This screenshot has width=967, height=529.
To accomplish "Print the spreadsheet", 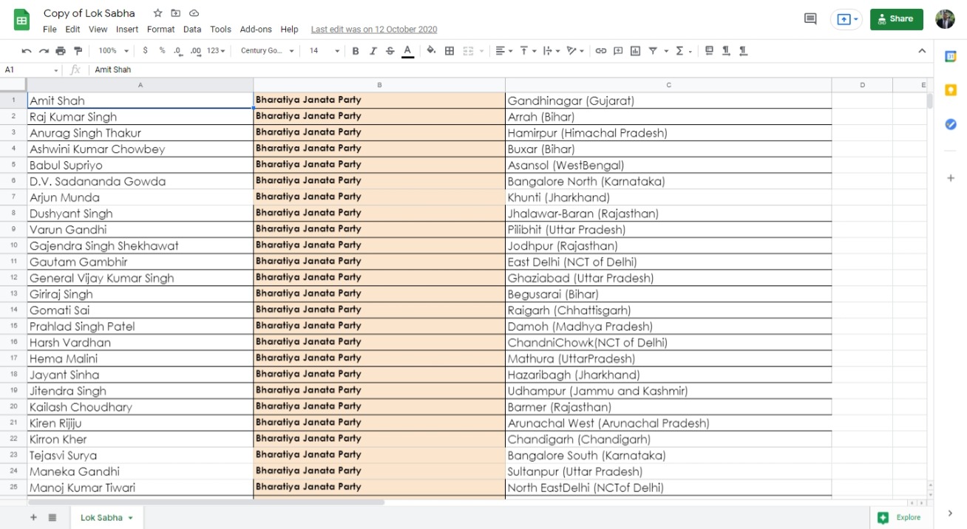I will tap(61, 51).
